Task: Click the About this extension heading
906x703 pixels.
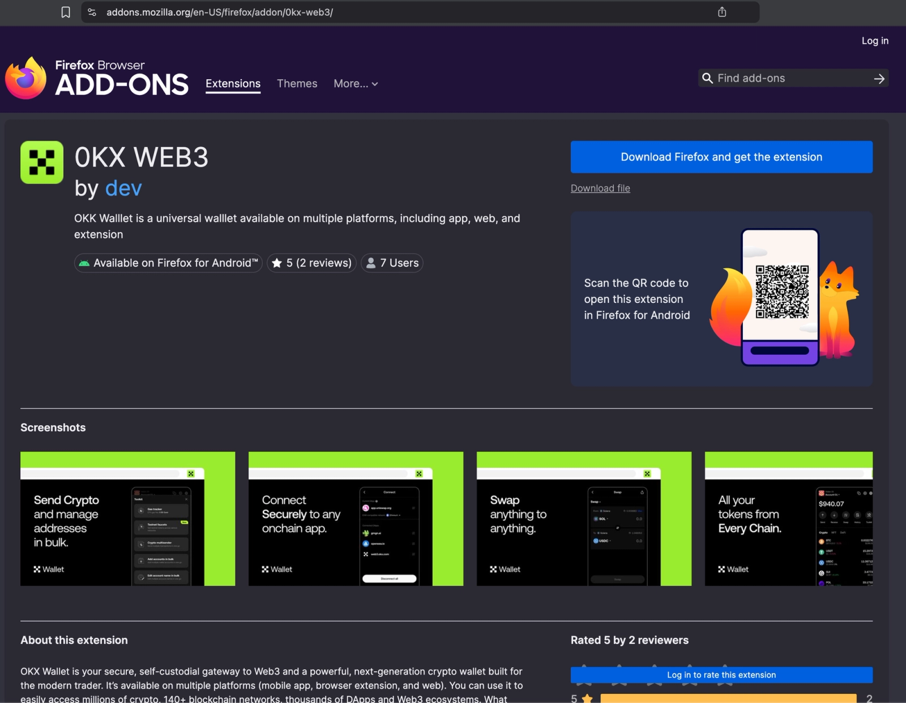Action: coord(74,640)
